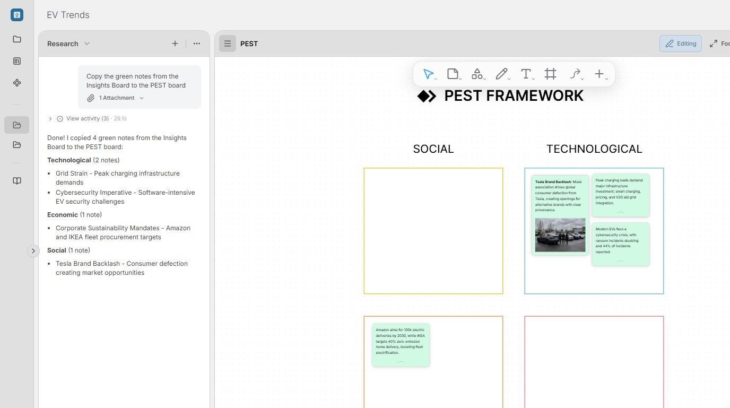Click the paperclip attachment icon
Image resolution: width=730 pixels, height=408 pixels.
pyautogui.click(x=91, y=98)
